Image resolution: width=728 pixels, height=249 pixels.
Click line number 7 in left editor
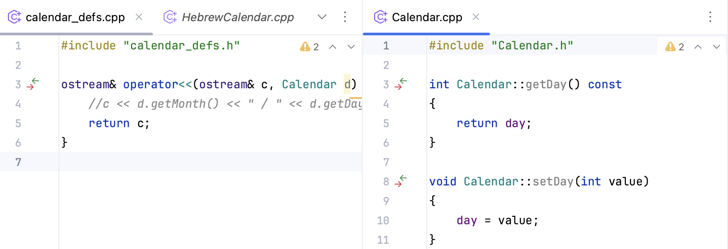coord(18,162)
